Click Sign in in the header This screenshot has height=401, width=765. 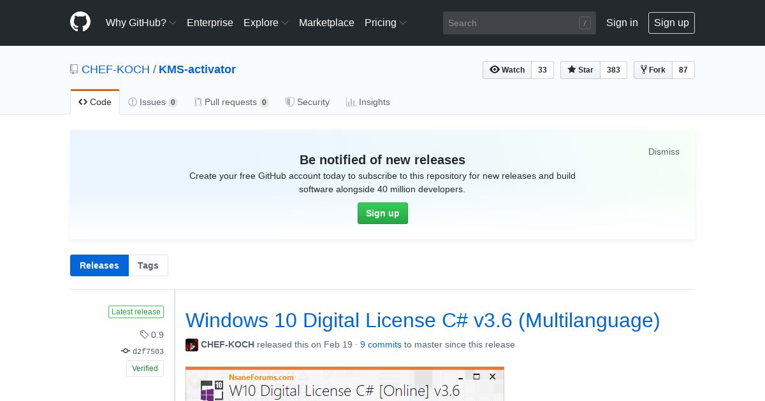pos(622,23)
